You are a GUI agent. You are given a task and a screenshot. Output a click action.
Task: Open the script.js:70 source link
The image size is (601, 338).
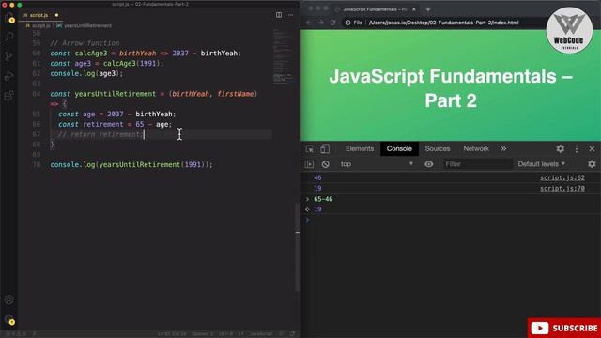click(562, 188)
